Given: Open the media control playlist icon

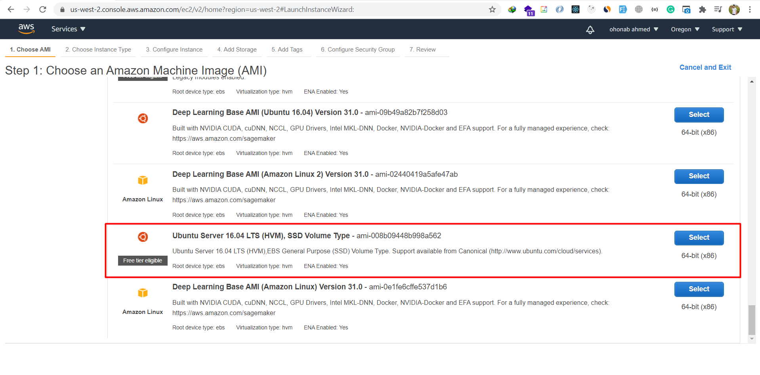Looking at the screenshot, I should click(x=718, y=10).
